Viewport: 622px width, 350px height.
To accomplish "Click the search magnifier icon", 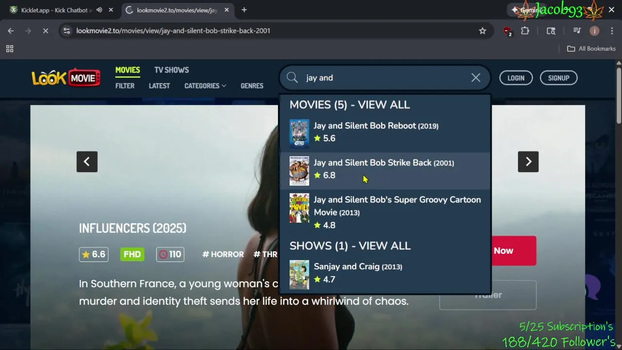I will pyautogui.click(x=292, y=78).
